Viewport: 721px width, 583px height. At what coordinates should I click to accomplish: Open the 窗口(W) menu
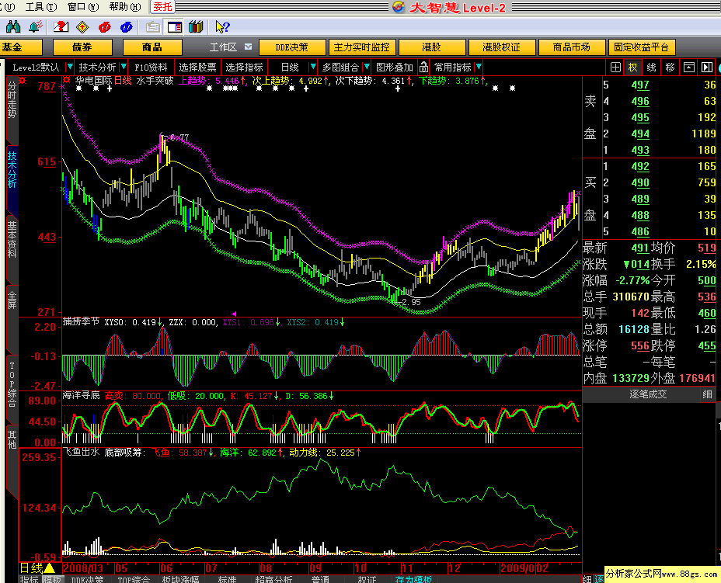(83, 7)
